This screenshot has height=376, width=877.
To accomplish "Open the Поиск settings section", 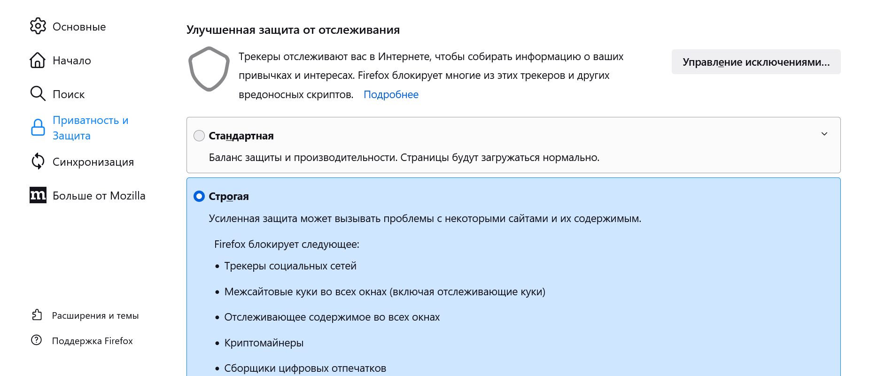I will tap(69, 94).
